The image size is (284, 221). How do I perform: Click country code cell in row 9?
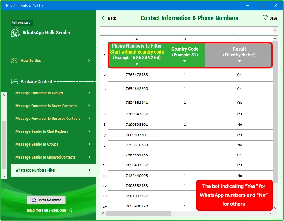coord(185,155)
